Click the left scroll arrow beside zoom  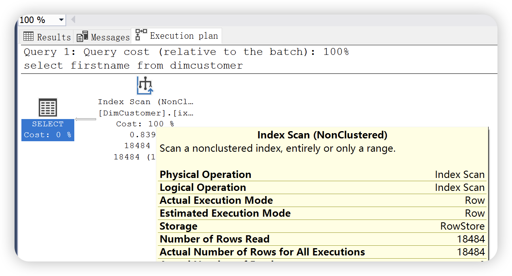tap(73, 19)
